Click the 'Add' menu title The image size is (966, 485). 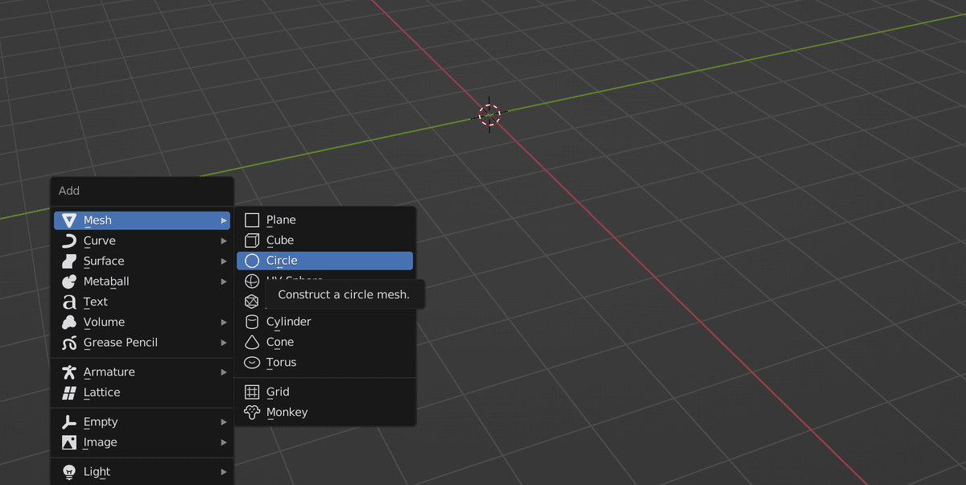pyautogui.click(x=69, y=191)
